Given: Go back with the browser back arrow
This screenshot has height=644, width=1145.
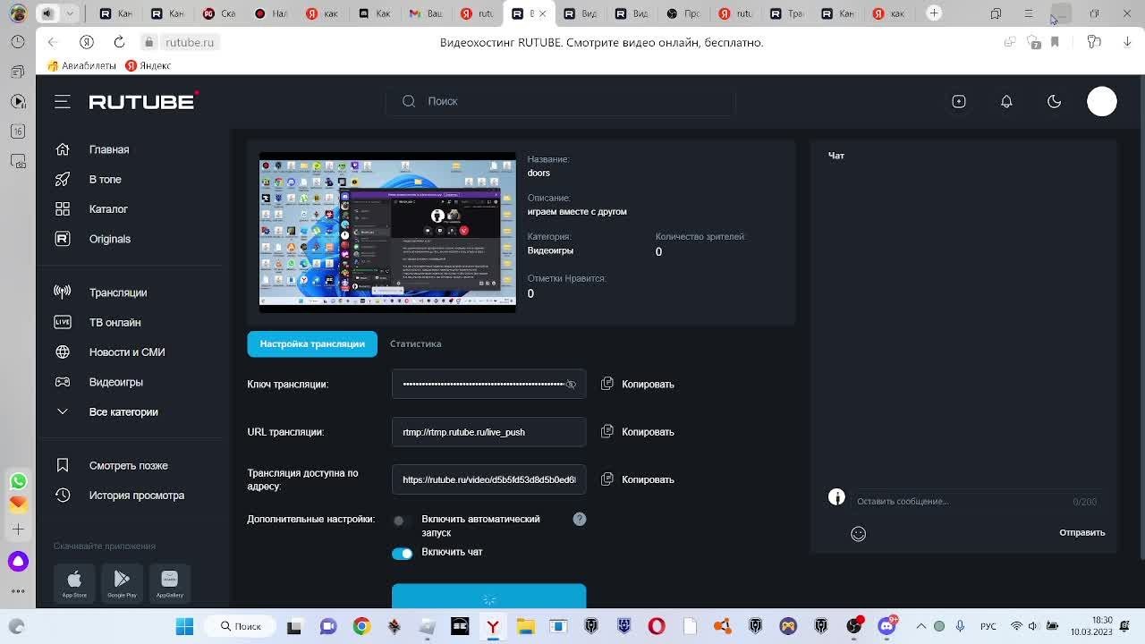Looking at the screenshot, I should (53, 42).
